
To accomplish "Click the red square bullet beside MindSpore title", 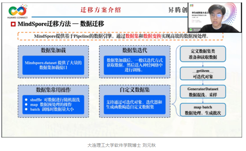I will pos(13,24).
